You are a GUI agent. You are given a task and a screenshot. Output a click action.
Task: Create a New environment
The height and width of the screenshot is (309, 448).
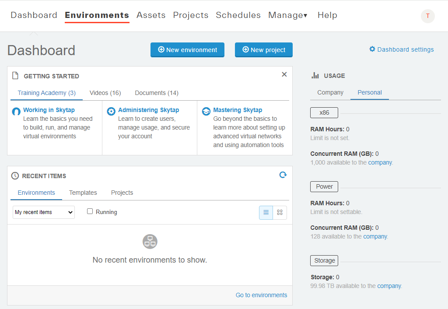tap(187, 49)
